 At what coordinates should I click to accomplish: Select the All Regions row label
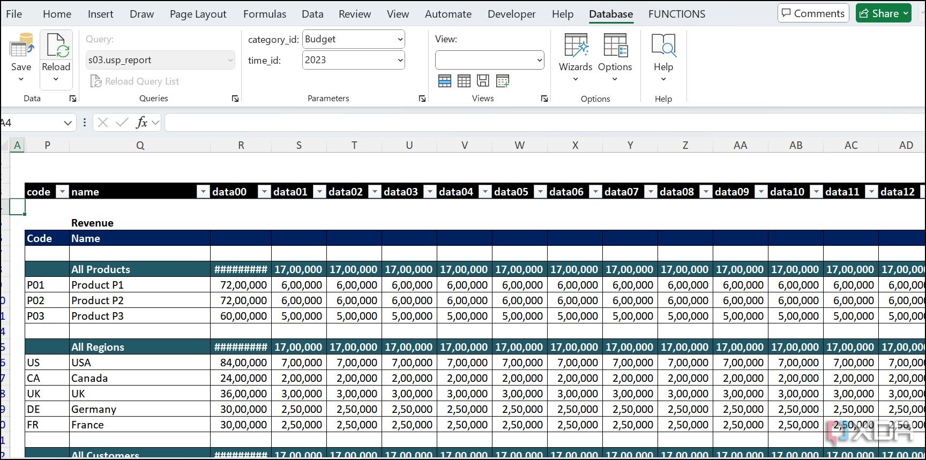click(140, 347)
